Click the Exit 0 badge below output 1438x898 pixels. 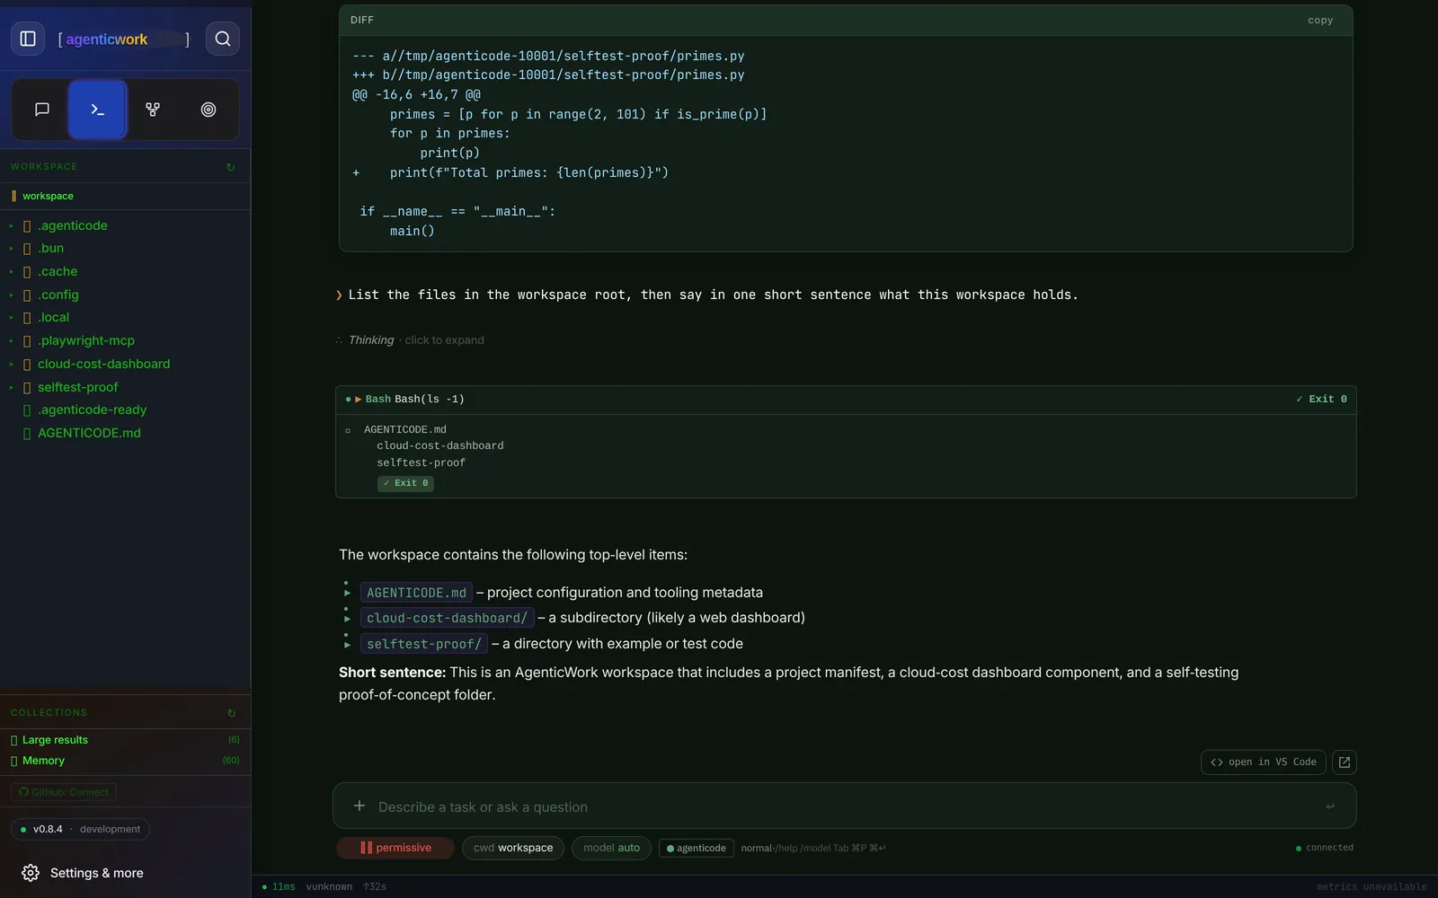405,483
